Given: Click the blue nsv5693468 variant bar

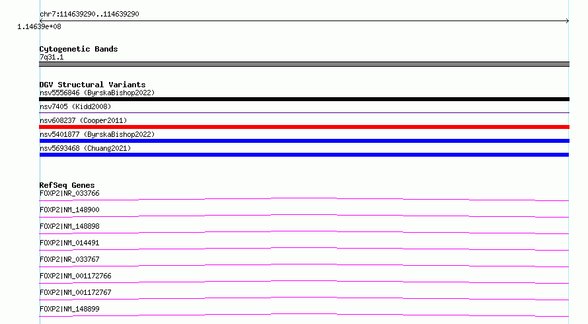Looking at the screenshot, I should (x=304, y=155).
